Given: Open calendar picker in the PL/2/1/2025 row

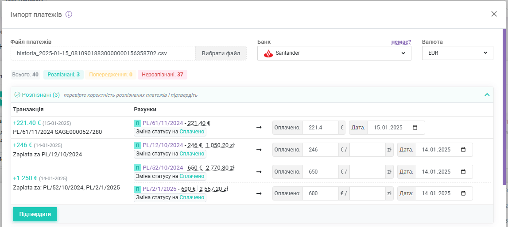Looking at the screenshot, I should click(x=463, y=193).
